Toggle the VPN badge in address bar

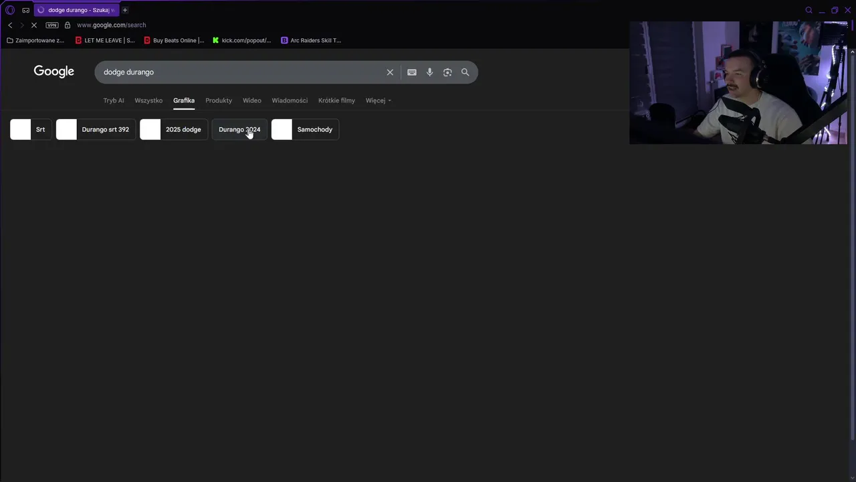(52, 25)
